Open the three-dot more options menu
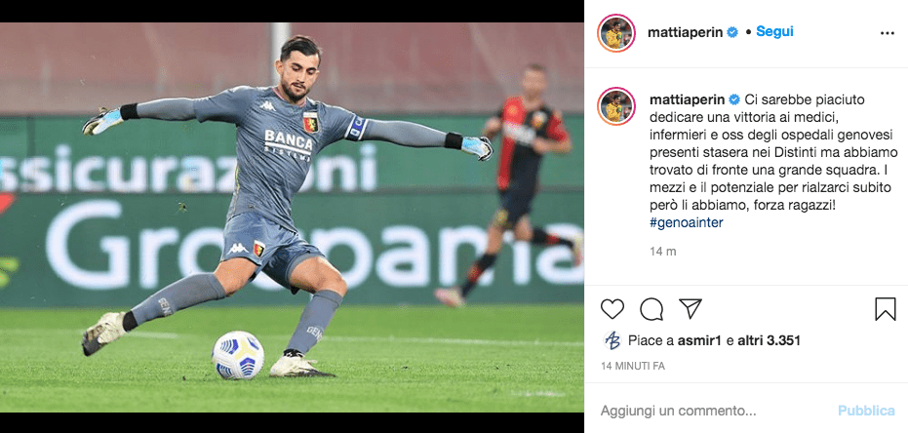Image resolution: width=908 pixels, height=433 pixels. click(888, 33)
